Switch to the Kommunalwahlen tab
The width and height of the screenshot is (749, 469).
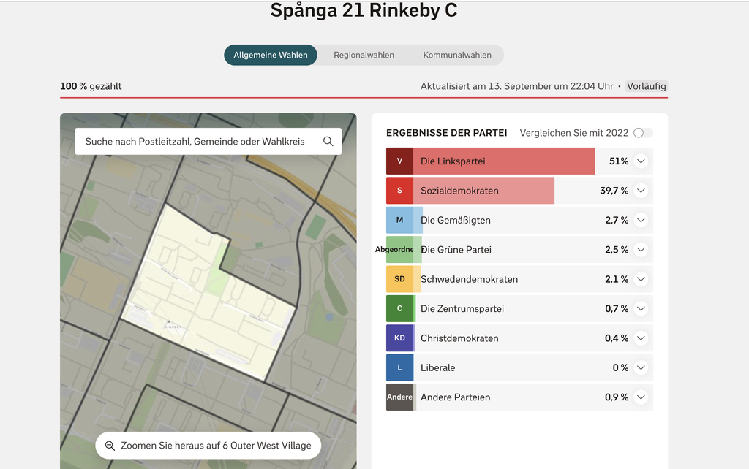457,55
